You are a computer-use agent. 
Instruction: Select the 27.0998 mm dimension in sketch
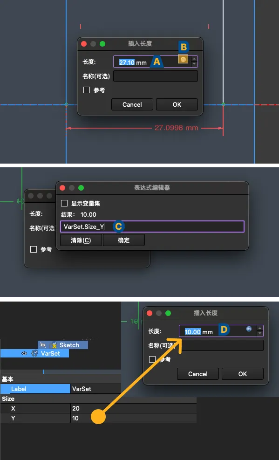point(177,128)
